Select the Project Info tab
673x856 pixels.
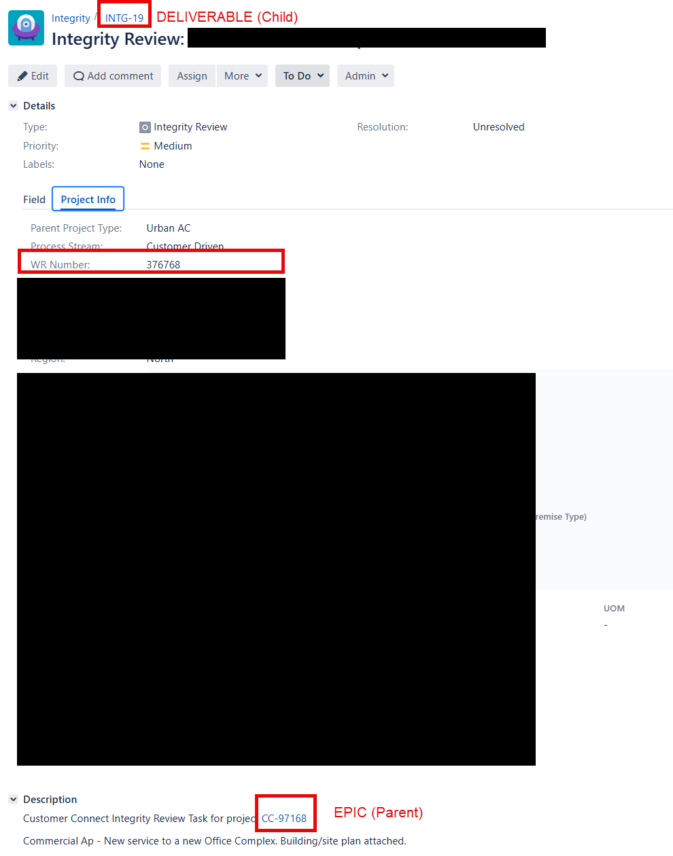pos(88,199)
